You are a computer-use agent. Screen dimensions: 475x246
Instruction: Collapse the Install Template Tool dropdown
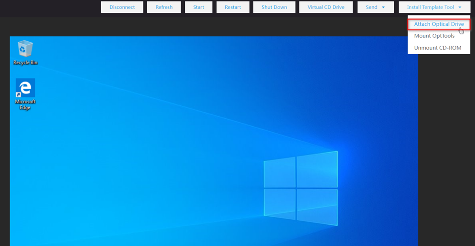click(435, 7)
